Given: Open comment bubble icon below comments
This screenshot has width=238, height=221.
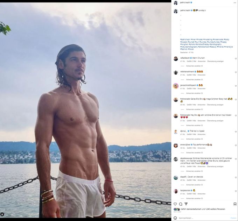Looking at the screenshot, I should (x=181, y=204).
